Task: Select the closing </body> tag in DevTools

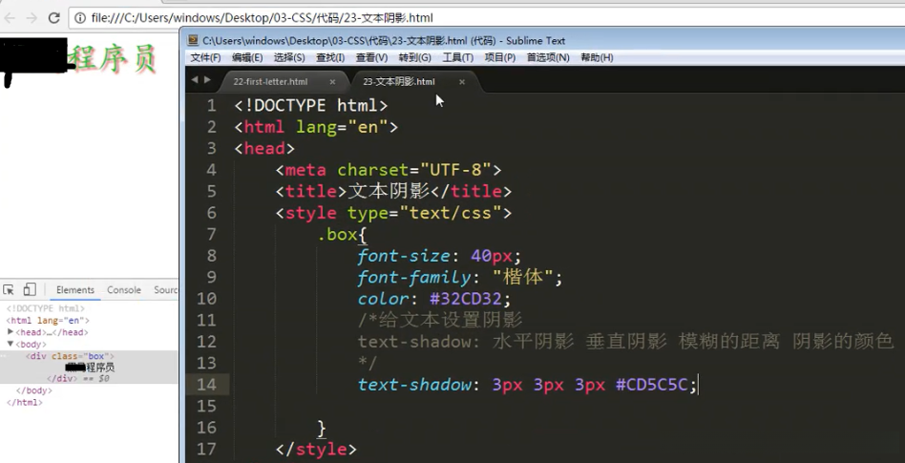Action: pyautogui.click(x=34, y=390)
